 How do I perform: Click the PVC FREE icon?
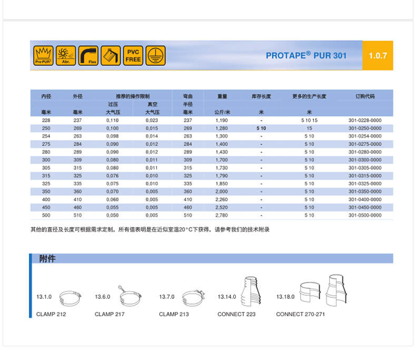point(133,55)
